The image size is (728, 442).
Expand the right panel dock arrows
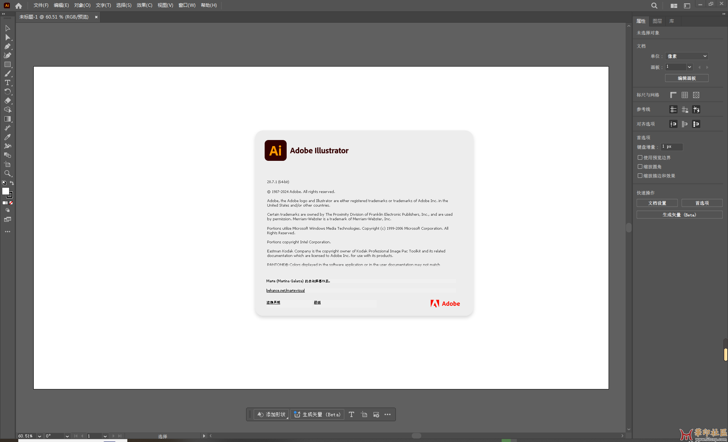723,14
